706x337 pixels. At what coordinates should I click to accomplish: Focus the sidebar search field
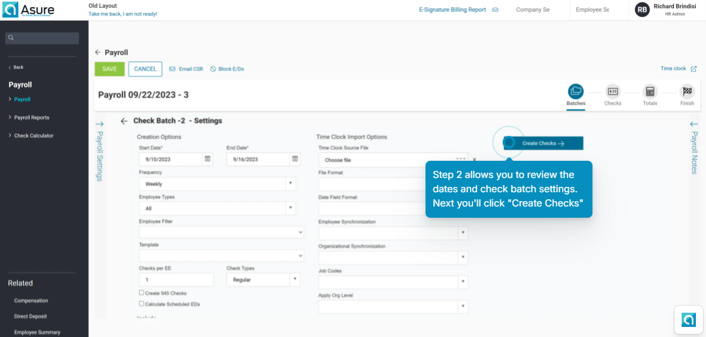(42, 38)
